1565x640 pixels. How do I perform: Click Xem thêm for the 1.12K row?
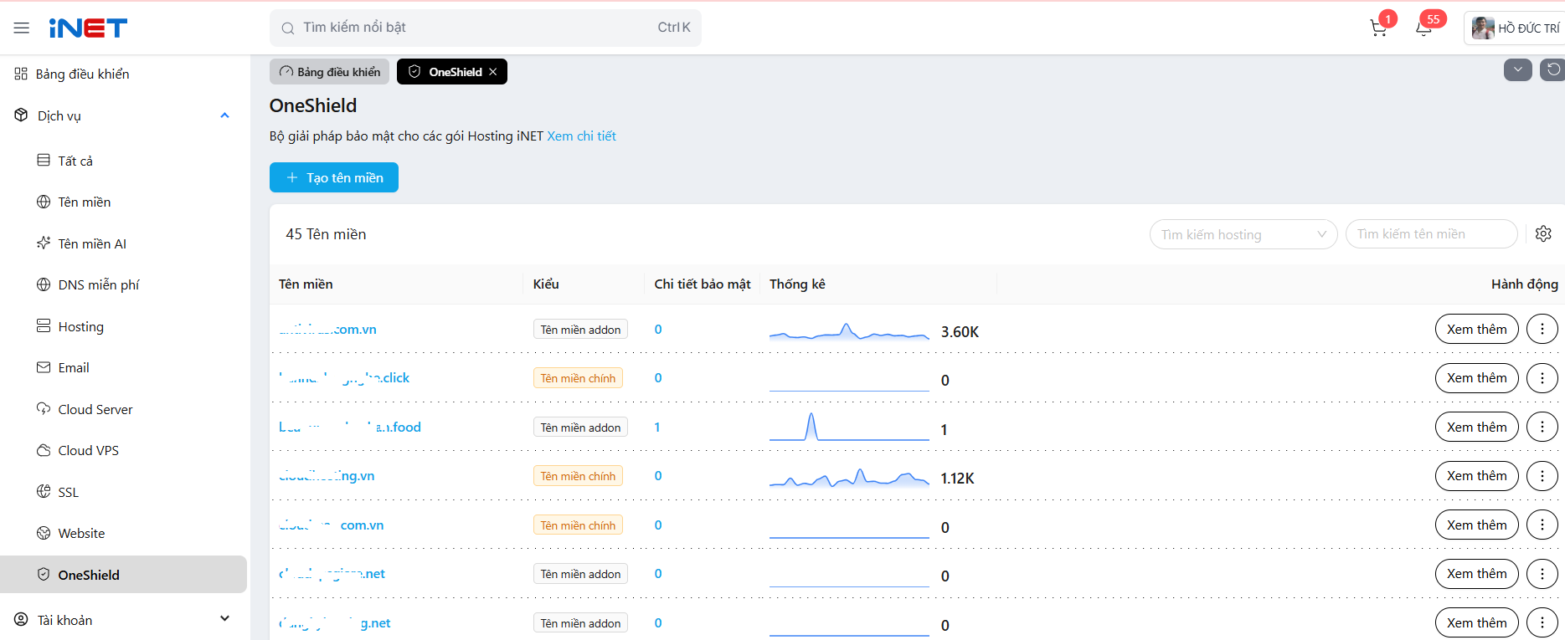[x=1476, y=476]
